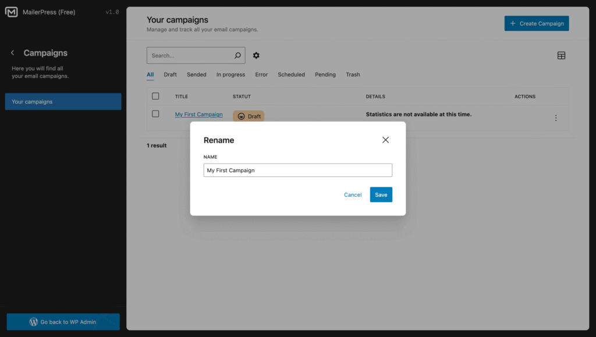Image resolution: width=596 pixels, height=337 pixels.
Task: Cancel the rename dialog
Action: (353, 195)
